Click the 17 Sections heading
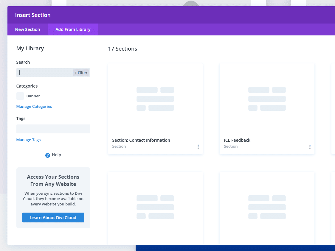Viewport: 335px width, 251px height. (x=122, y=49)
